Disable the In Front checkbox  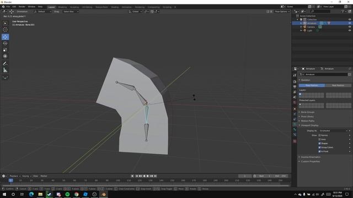click(319, 152)
